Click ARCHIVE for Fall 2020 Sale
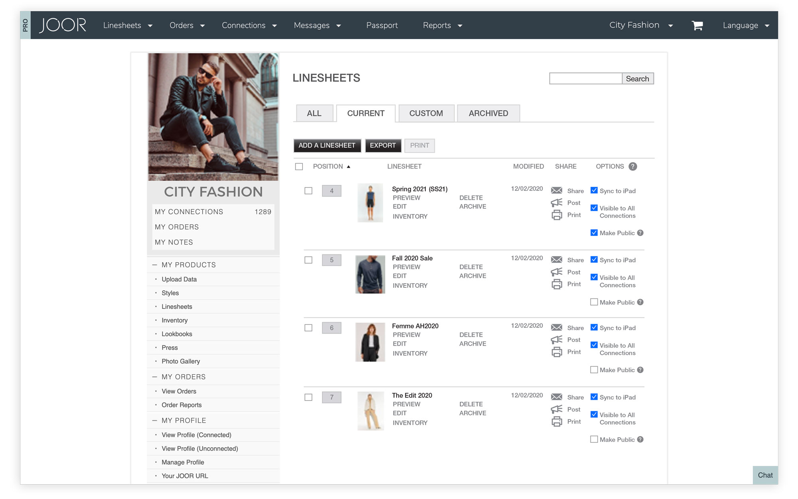798x499 pixels. (x=473, y=276)
